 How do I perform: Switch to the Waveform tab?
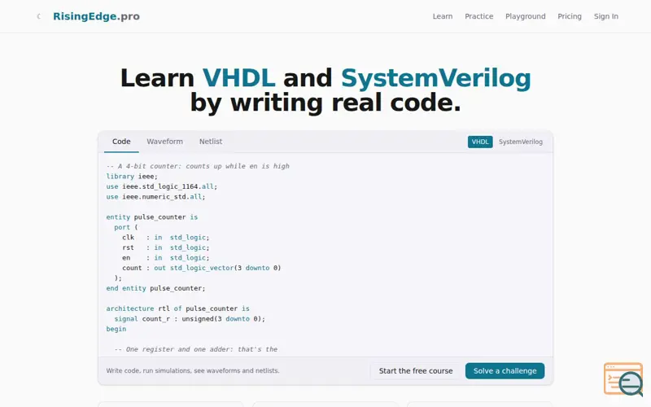tap(164, 142)
